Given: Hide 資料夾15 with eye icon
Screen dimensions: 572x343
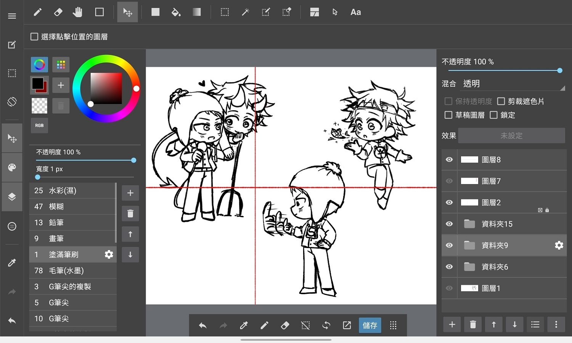Looking at the screenshot, I should point(449,224).
